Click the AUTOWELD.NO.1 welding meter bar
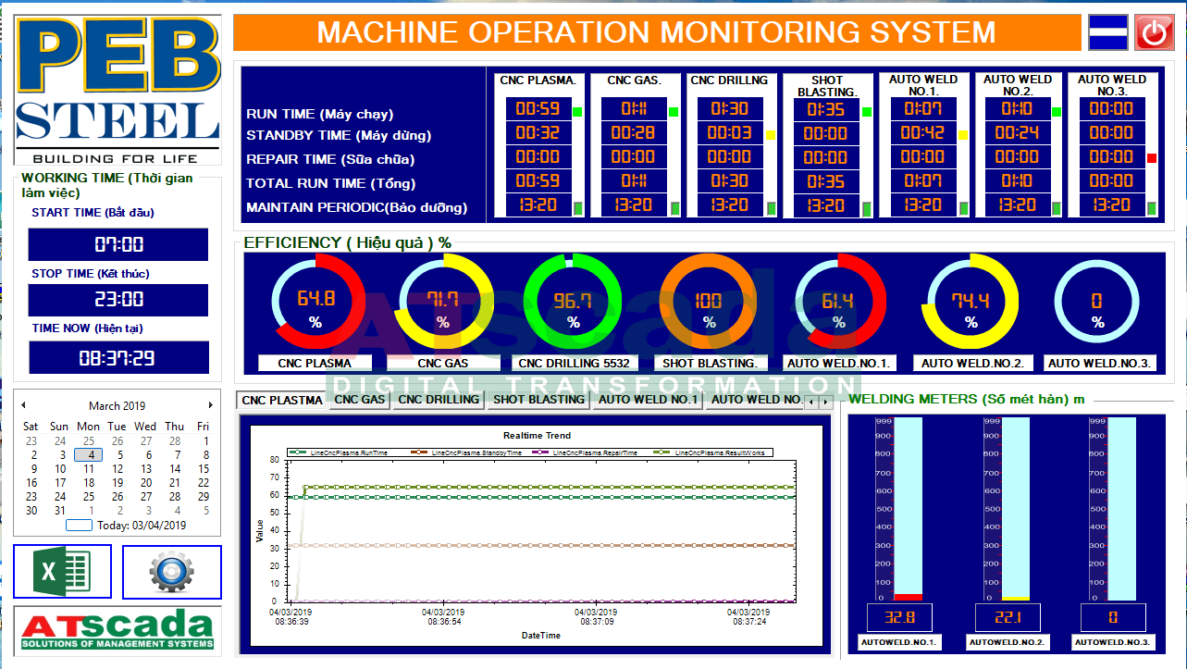The width and height of the screenshot is (1187, 669). (908, 509)
